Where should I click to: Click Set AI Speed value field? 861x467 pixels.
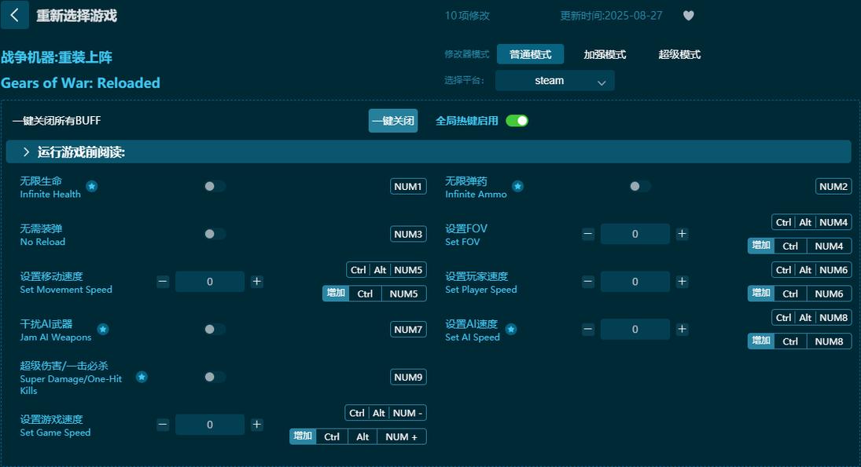(x=635, y=330)
